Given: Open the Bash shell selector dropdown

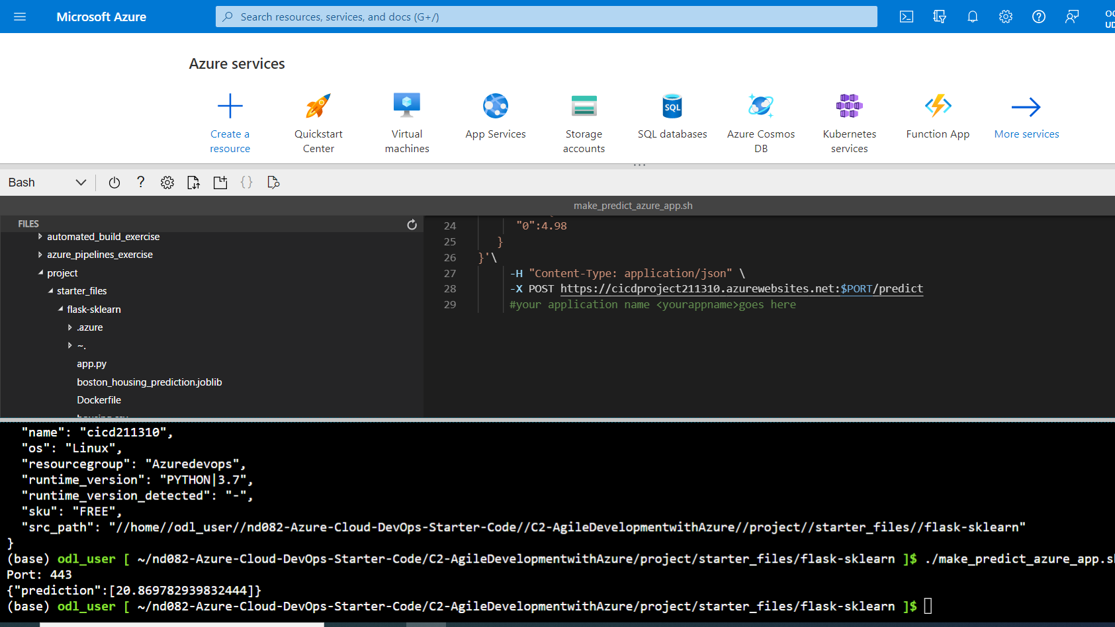Looking at the screenshot, I should (x=46, y=182).
